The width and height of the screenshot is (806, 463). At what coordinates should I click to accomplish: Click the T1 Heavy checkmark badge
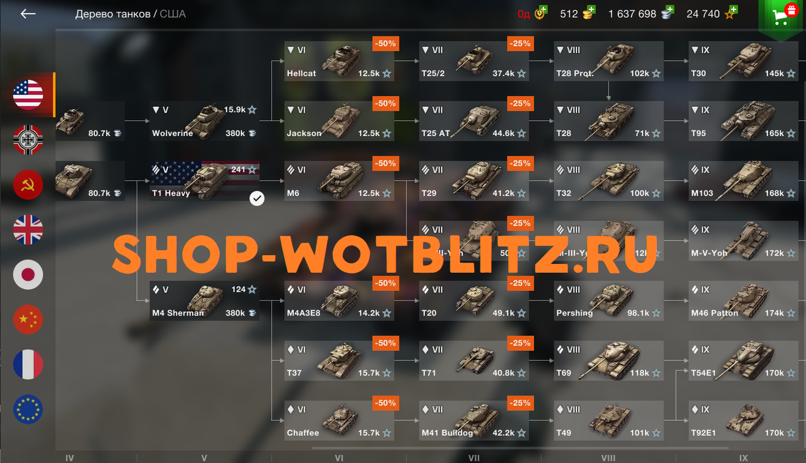point(257,199)
